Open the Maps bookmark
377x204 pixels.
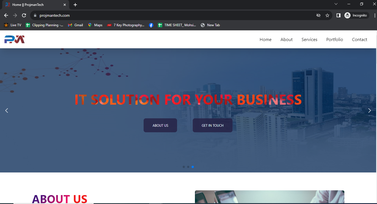pyautogui.click(x=95, y=25)
